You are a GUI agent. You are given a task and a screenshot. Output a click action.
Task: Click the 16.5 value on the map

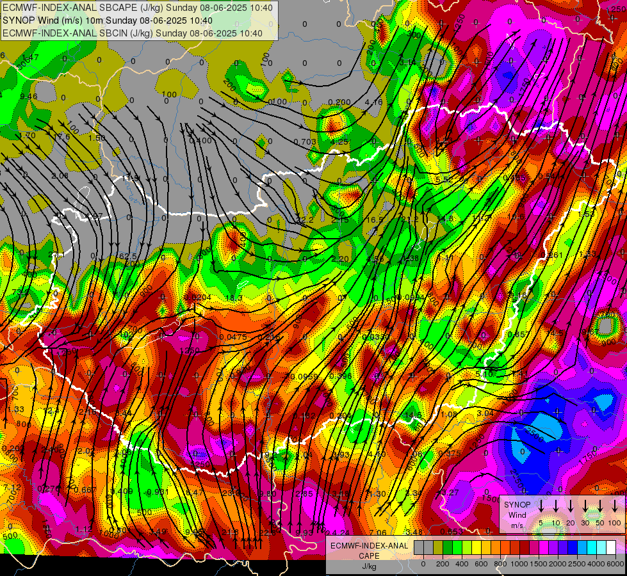375,220
